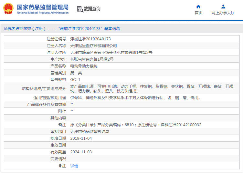Click 天津冠呈医疗器械有限公司 registrant name cell
Viewport: 243px width, 173px height.
click(94, 46)
